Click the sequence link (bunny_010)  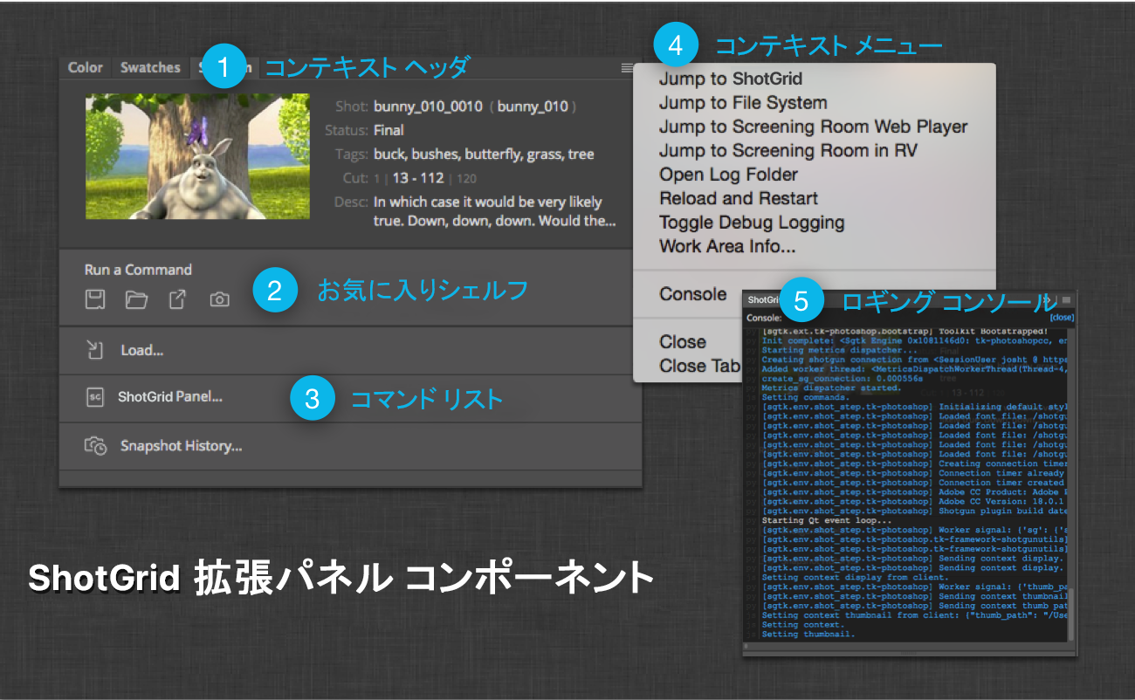[x=533, y=106]
